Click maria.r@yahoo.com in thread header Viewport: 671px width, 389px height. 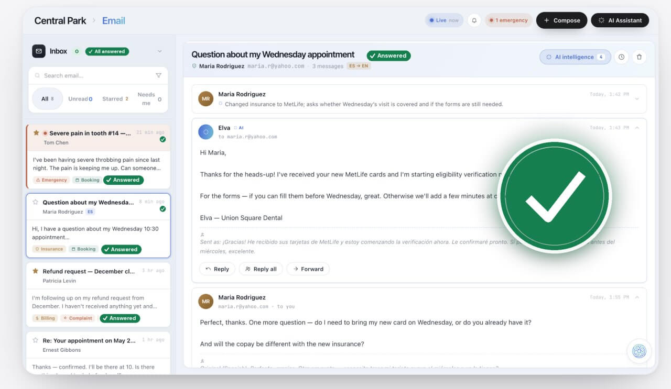click(x=276, y=66)
